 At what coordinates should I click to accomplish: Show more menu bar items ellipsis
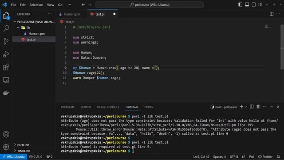pos(69,5)
